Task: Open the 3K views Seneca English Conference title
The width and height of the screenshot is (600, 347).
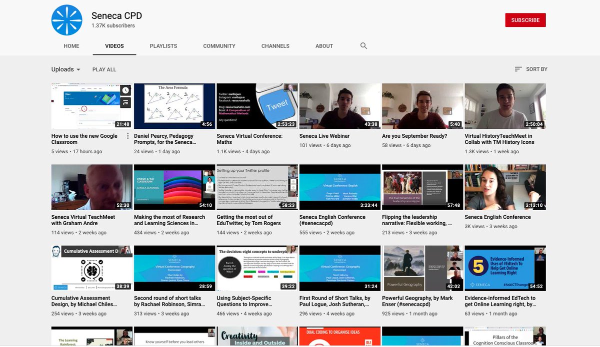Action: click(498, 217)
